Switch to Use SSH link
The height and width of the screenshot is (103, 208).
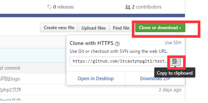coord(173,43)
